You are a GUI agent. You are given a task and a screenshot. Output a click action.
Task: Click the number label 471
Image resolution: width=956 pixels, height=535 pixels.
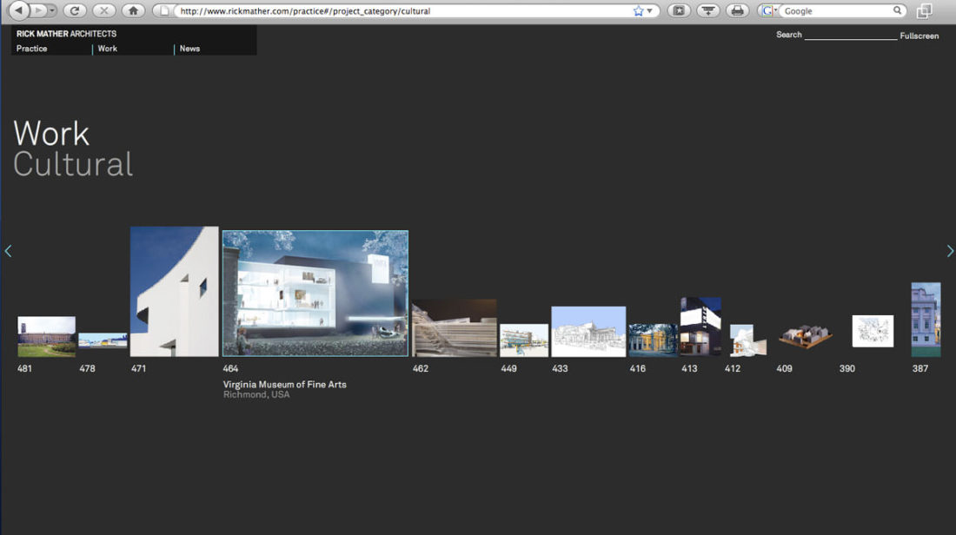[x=138, y=368]
